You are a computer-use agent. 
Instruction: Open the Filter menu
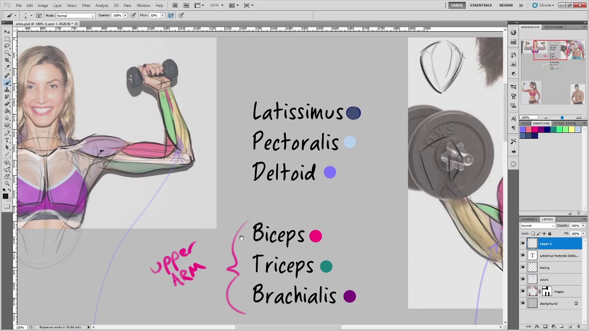(x=86, y=6)
